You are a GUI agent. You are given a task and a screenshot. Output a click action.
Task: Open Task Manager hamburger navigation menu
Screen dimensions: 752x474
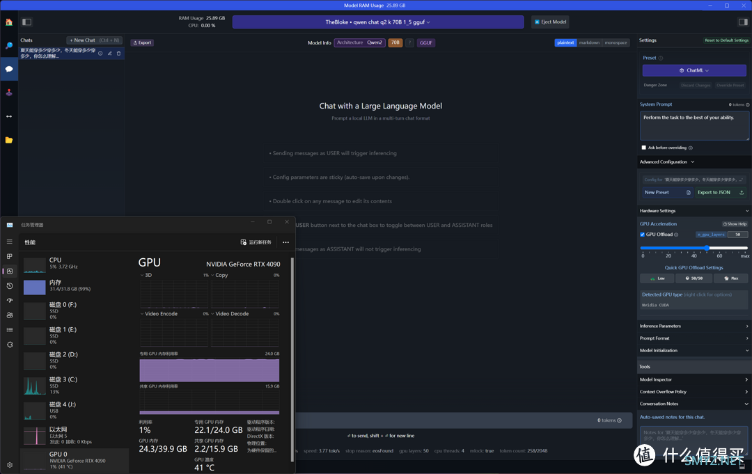click(x=10, y=242)
